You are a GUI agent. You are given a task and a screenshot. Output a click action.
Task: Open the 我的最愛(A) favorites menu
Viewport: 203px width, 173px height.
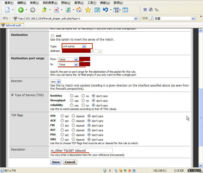pyautogui.click(x=50, y=3)
